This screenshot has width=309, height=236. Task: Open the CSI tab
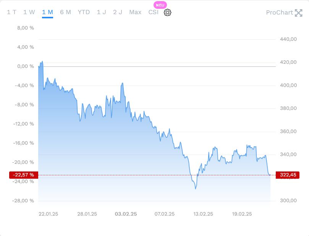(153, 12)
